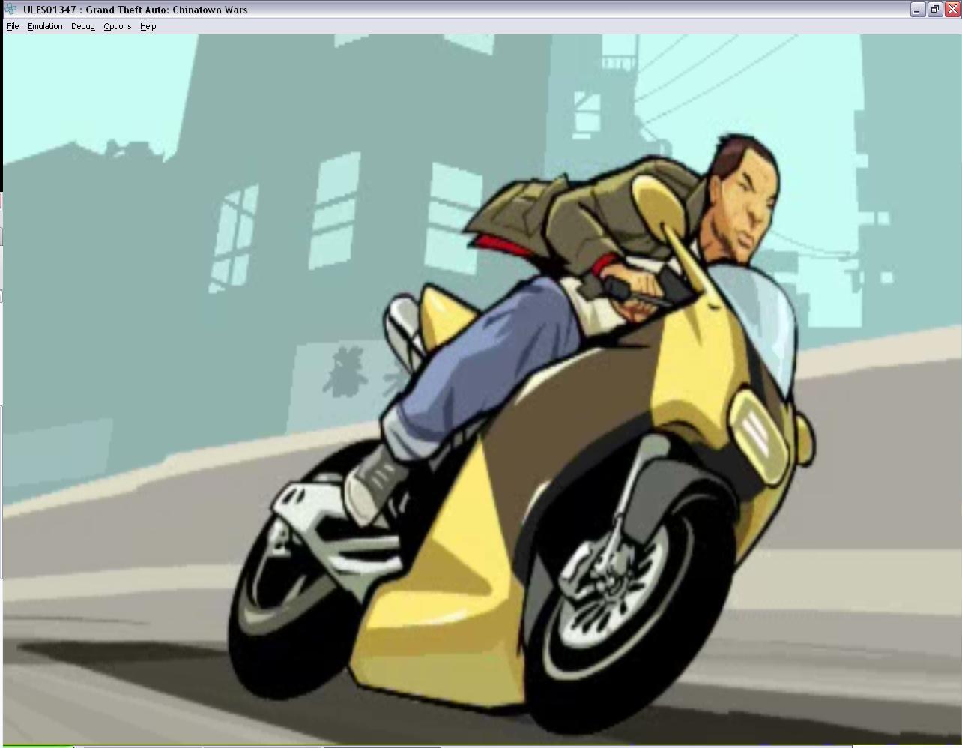This screenshot has width=962, height=748.
Task: Close the Chinatown Wars emulator window
Action: point(952,10)
